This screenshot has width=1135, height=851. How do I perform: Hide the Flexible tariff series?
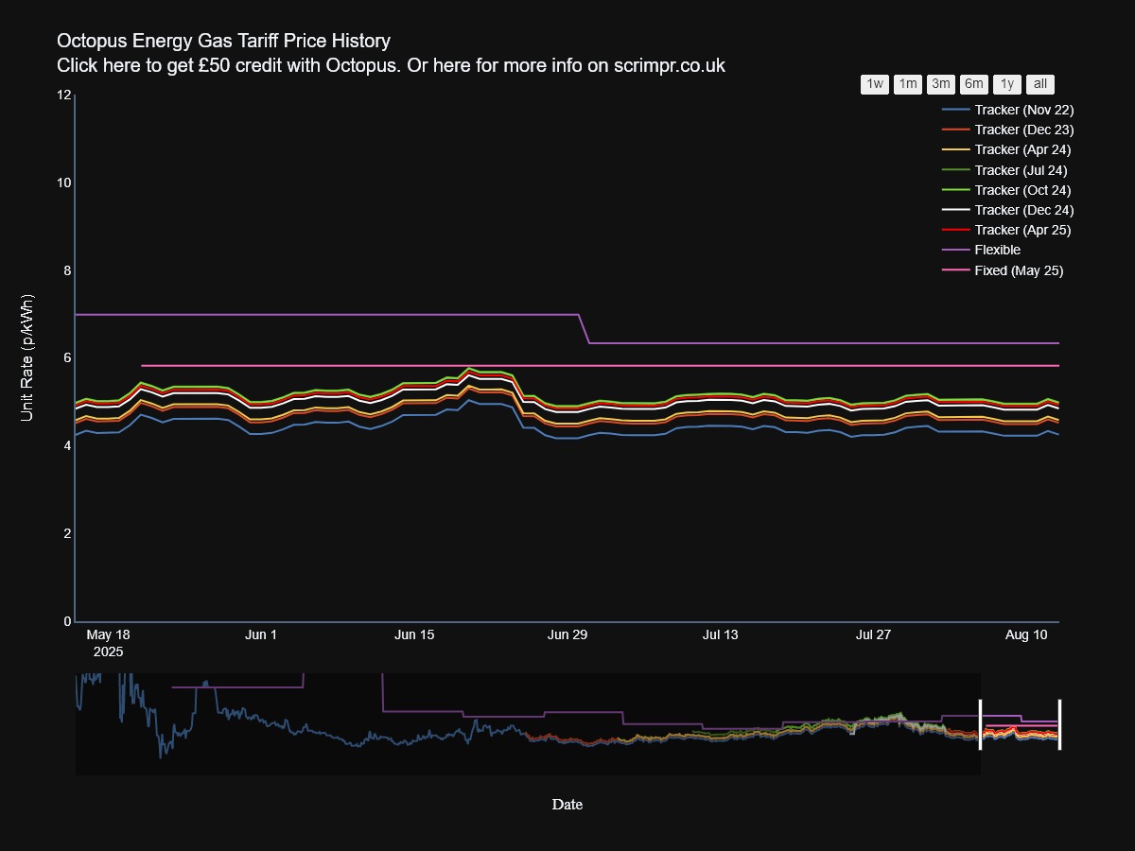pyautogui.click(x=999, y=250)
